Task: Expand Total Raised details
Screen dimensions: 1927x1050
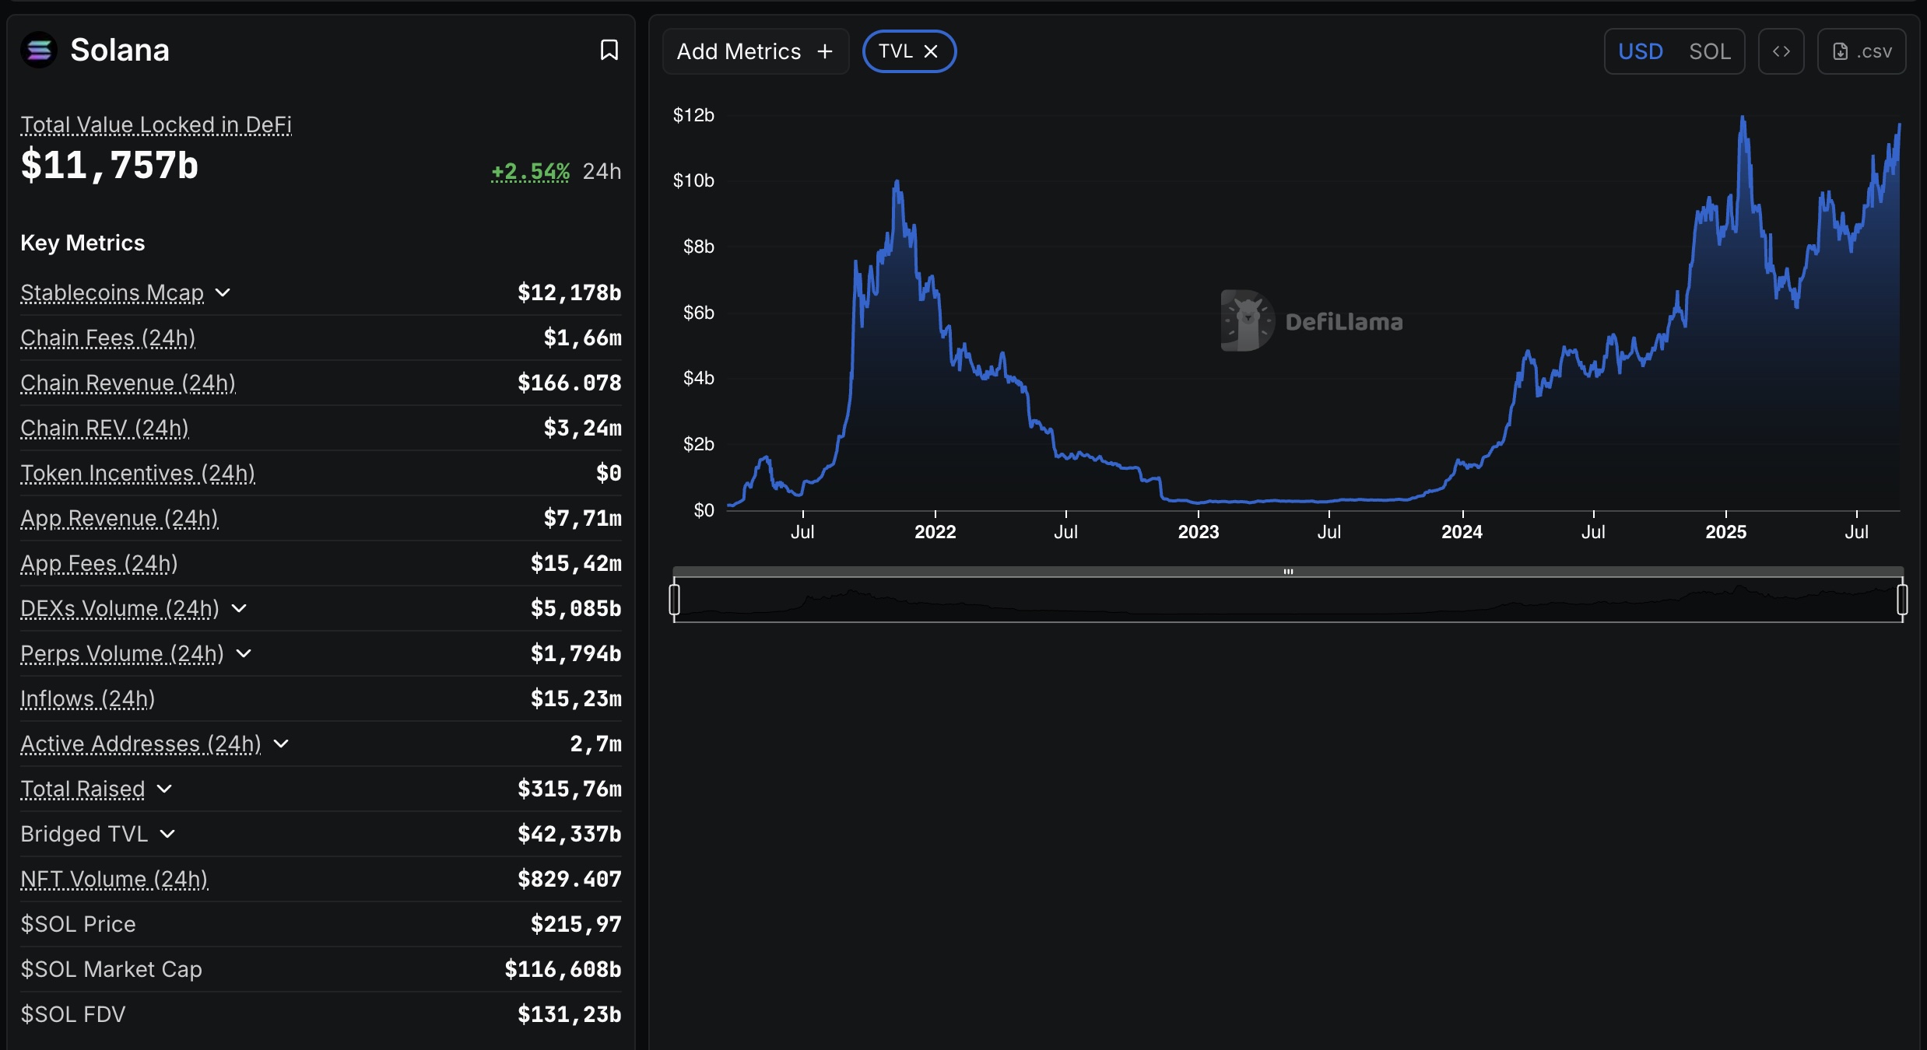Action: pyautogui.click(x=164, y=789)
